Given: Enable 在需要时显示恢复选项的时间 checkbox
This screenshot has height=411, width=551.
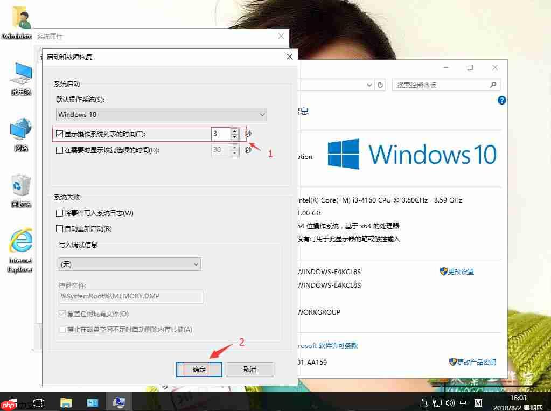Looking at the screenshot, I should pyautogui.click(x=59, y=150).
